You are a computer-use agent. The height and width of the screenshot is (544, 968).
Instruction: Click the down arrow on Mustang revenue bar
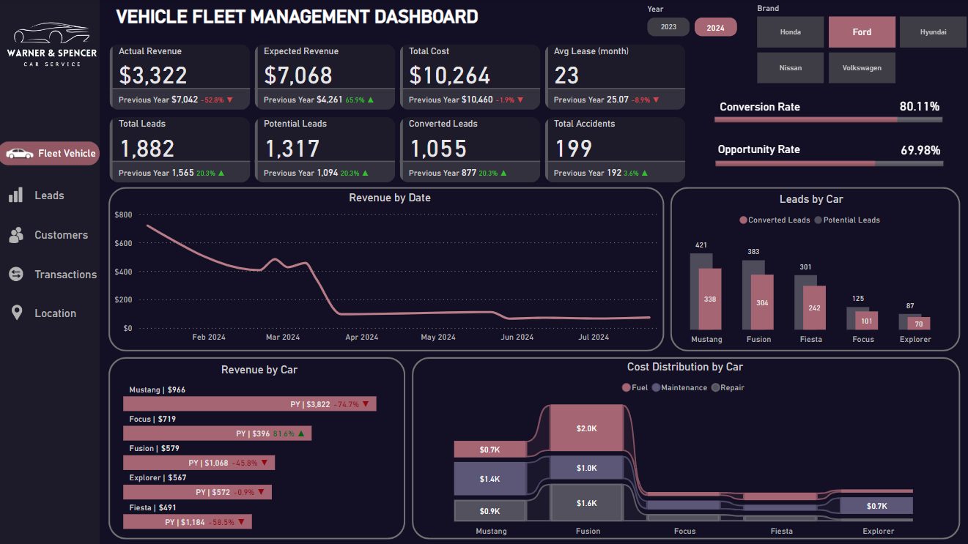(x=366, y=404)
